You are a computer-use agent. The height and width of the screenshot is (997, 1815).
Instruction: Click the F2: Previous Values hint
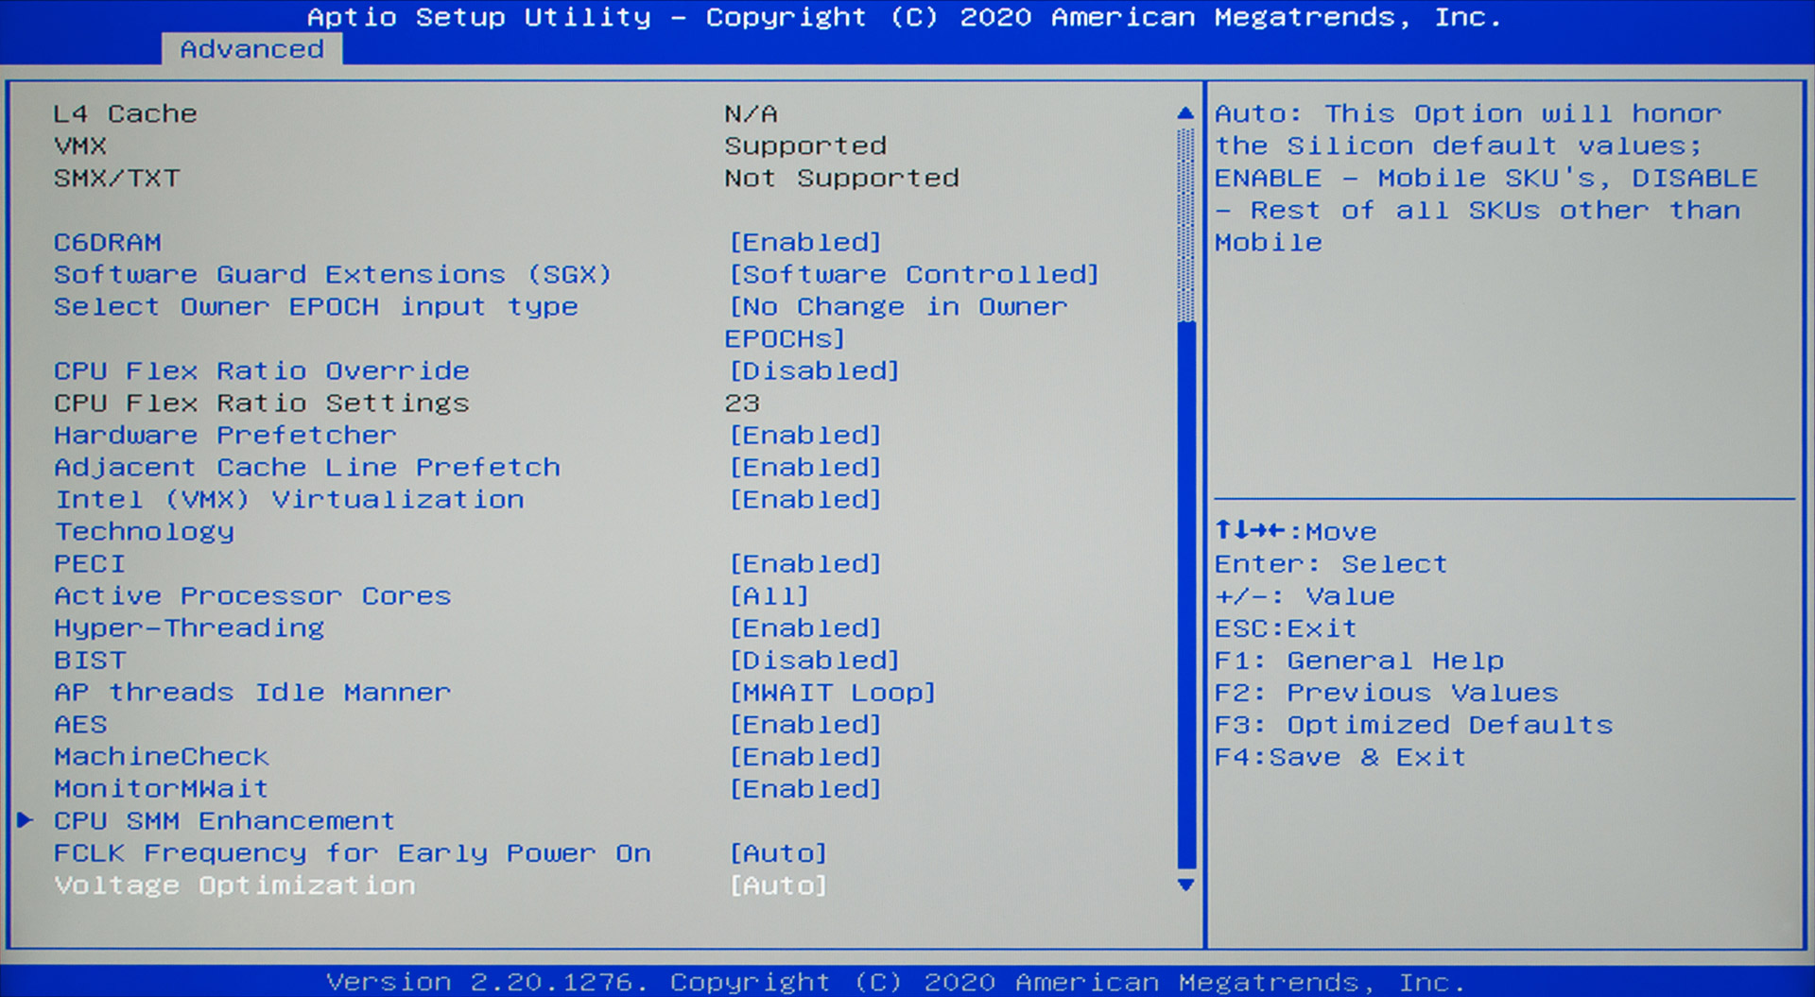click(1386, 693)
